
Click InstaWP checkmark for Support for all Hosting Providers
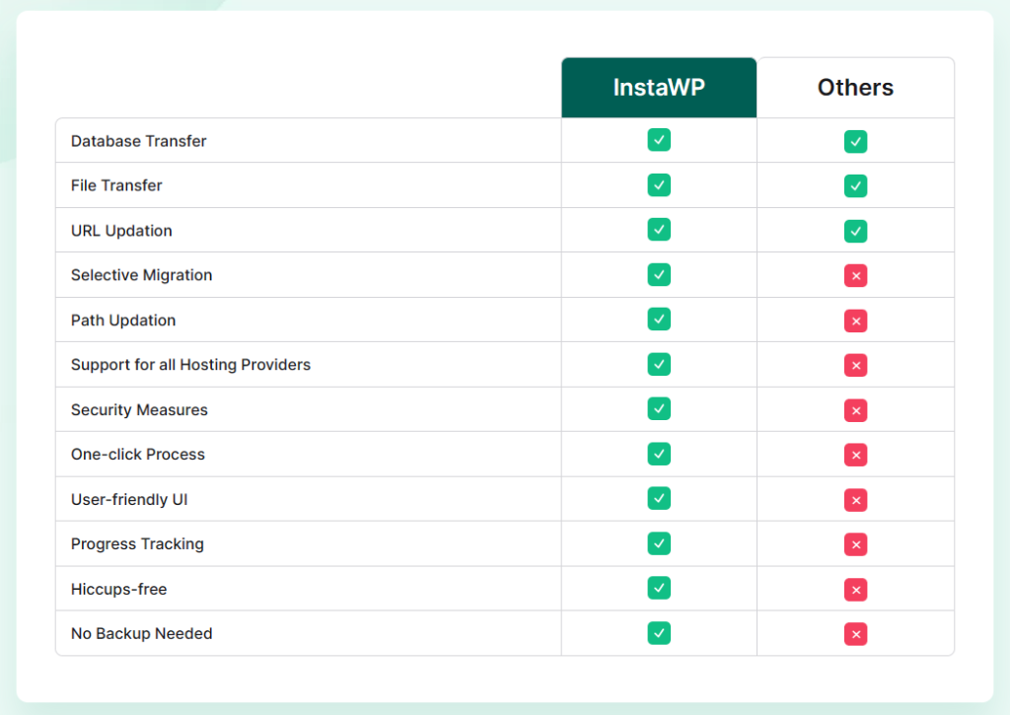[659, 364]
